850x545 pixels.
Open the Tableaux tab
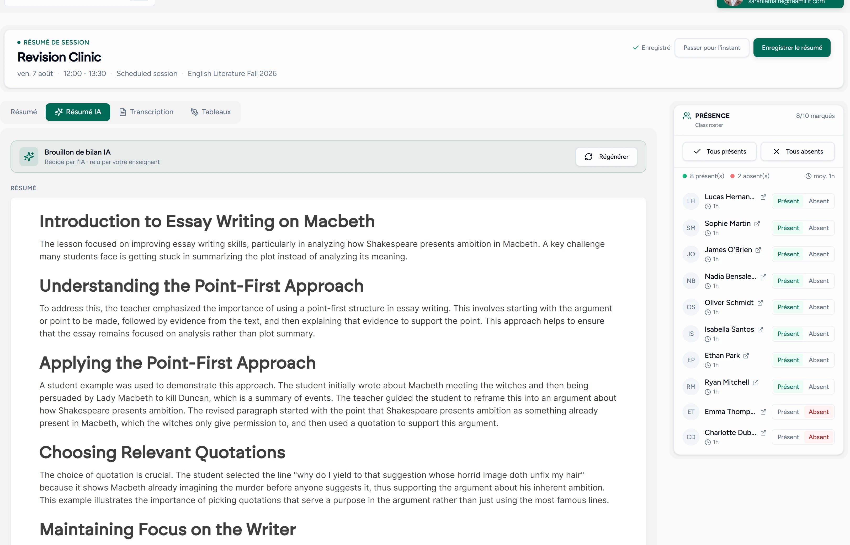(x=211, y=112)
